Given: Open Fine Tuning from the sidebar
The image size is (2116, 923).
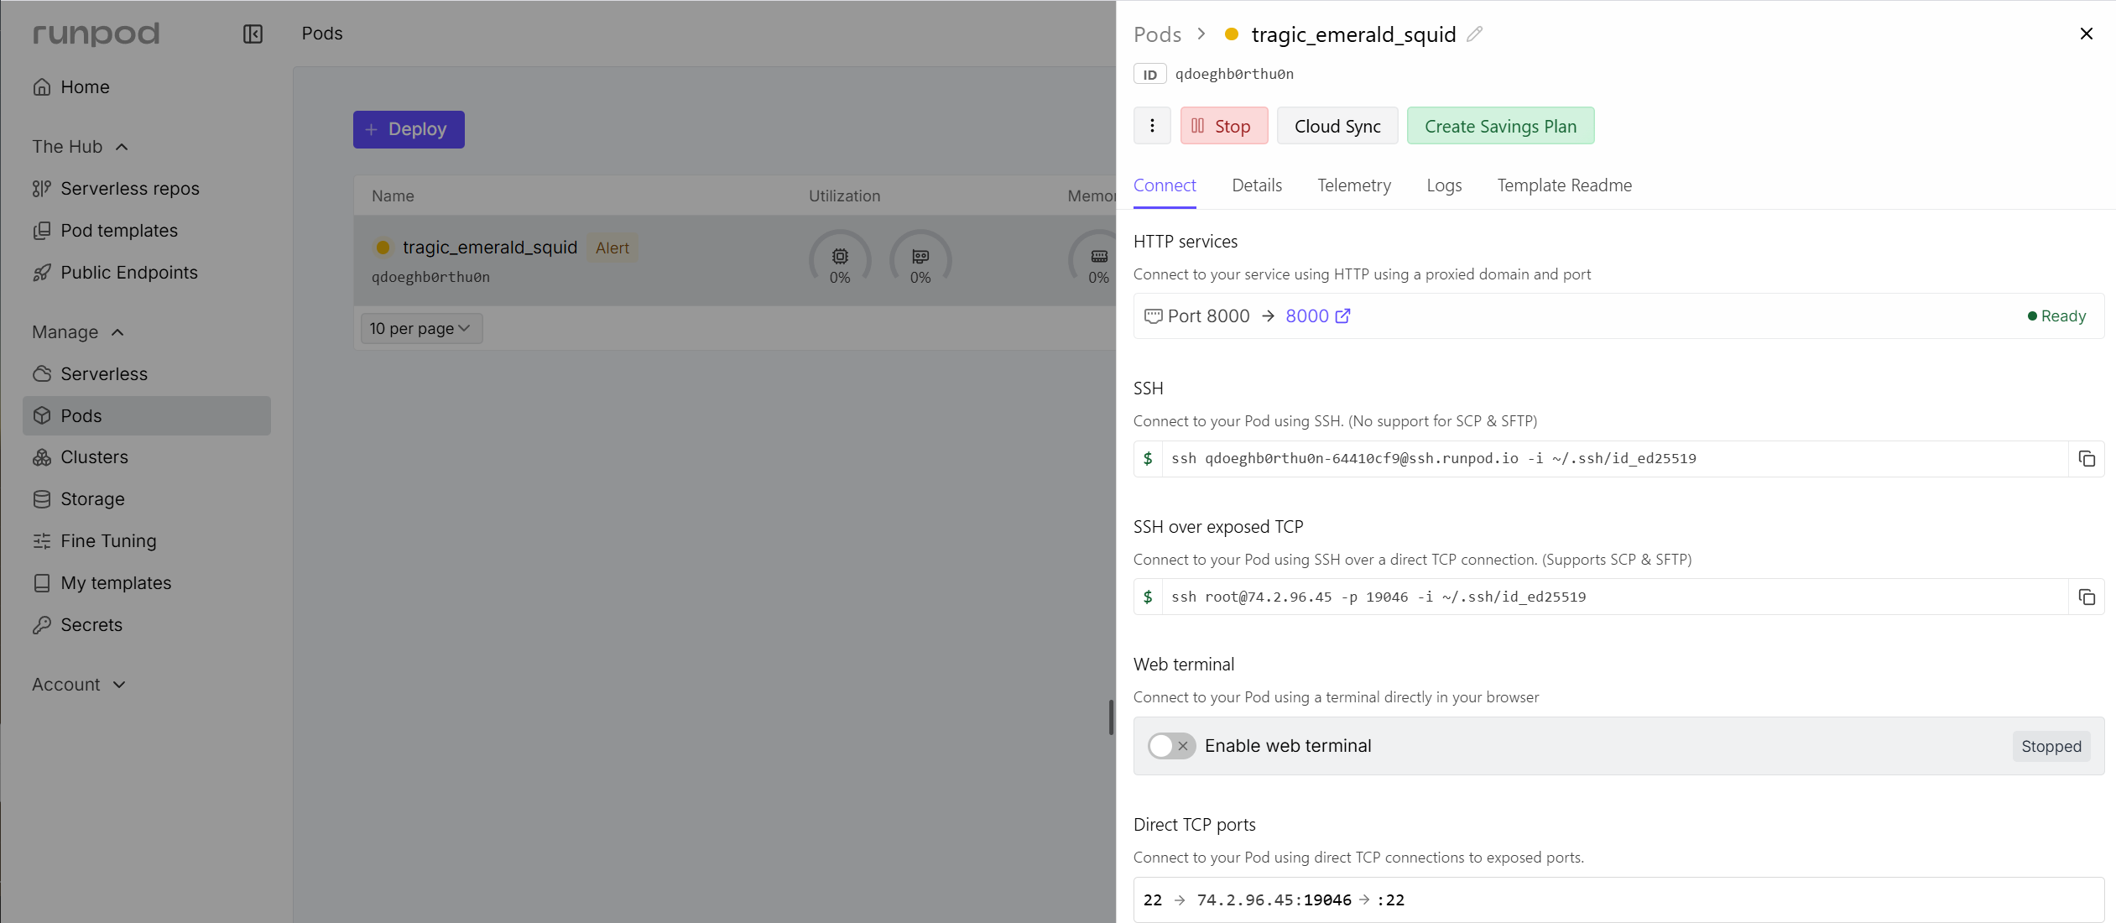Looking at the screenshot, I should 108,541.
